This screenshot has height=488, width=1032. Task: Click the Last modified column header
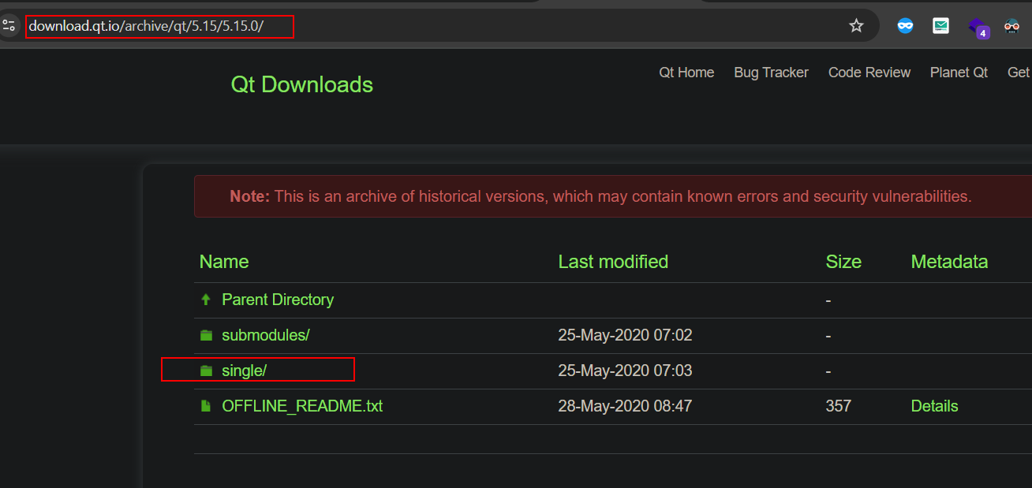613,262
